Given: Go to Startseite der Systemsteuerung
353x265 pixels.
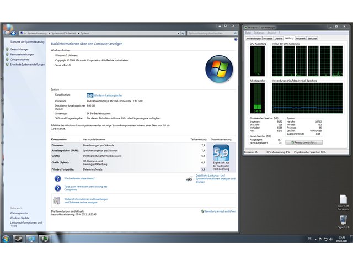Looking at the screenshot, I should [x=27, y=42].
